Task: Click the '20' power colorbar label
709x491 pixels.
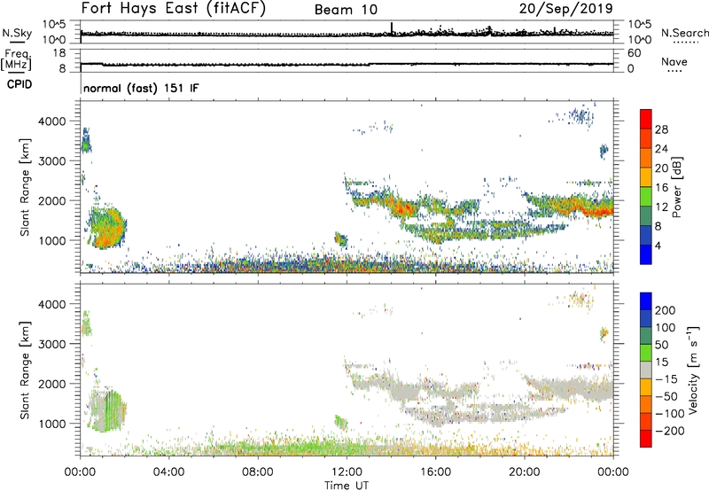Action: 661,168
